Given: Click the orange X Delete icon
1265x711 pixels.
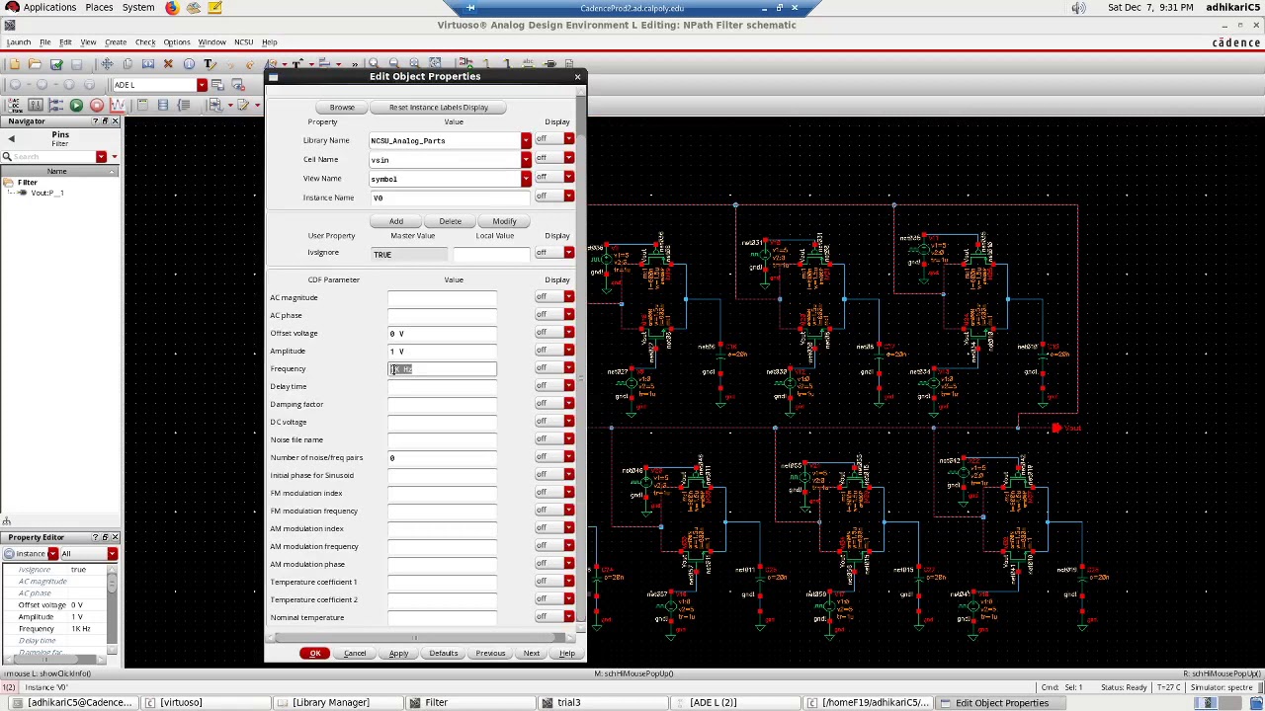Looking at the screenshot, I should [168, 64].
